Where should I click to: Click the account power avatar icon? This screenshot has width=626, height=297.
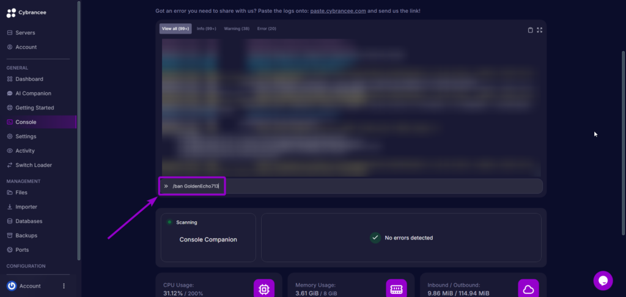click(12, 285)
